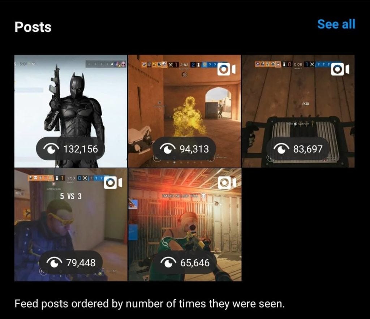Open the wooden floor gadget video post
This screenshot has height=319, width=370.
(x=298, y=111)
